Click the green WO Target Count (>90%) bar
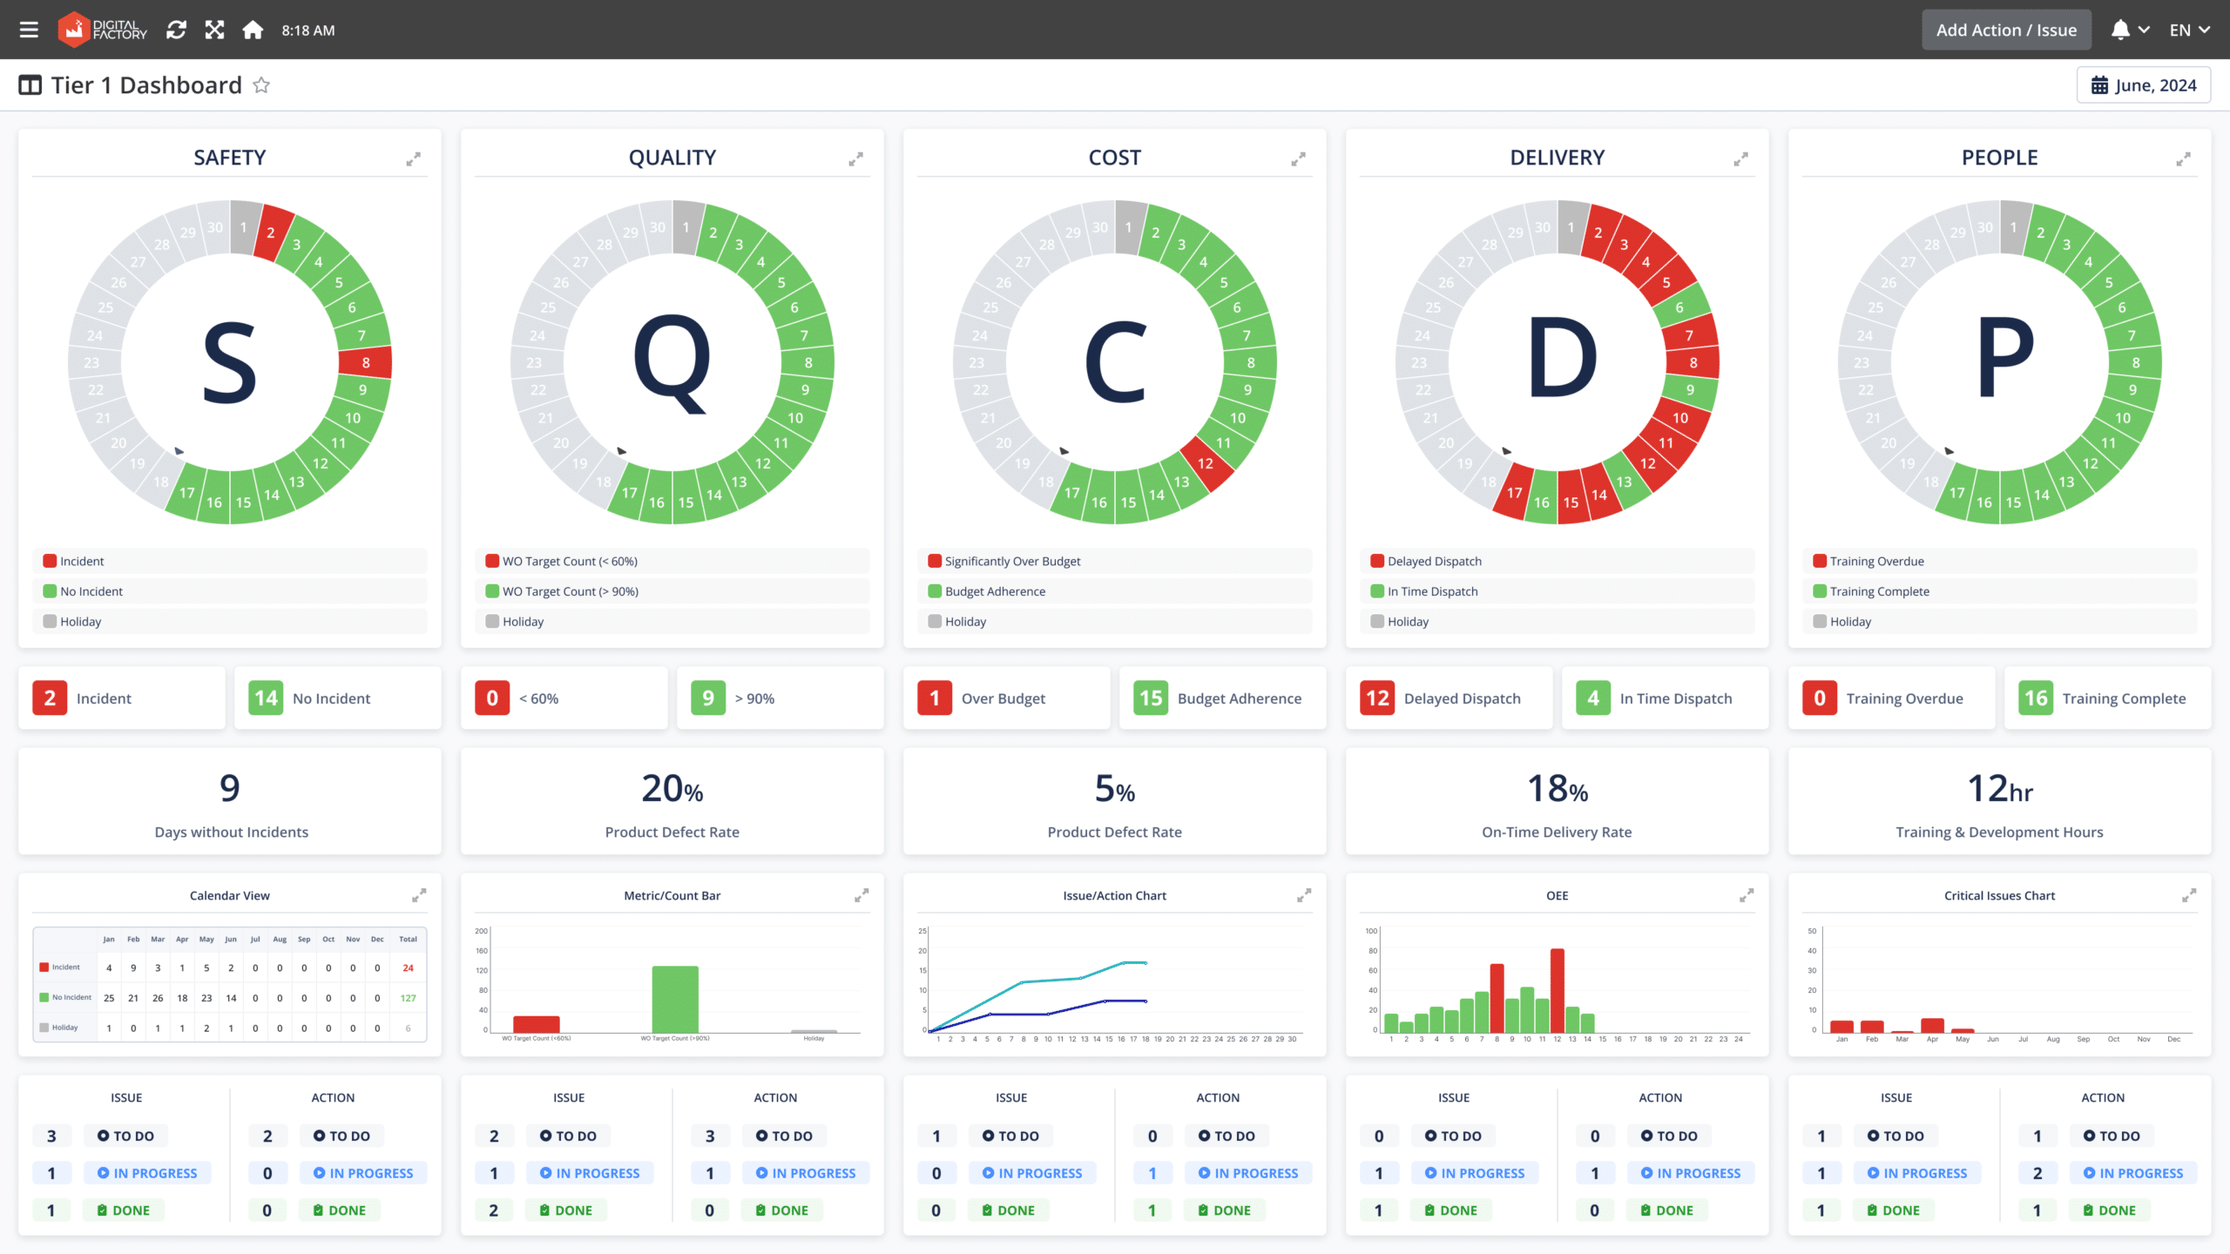The width and height of the screenshot is (2230, 1254). pos(675,999)
